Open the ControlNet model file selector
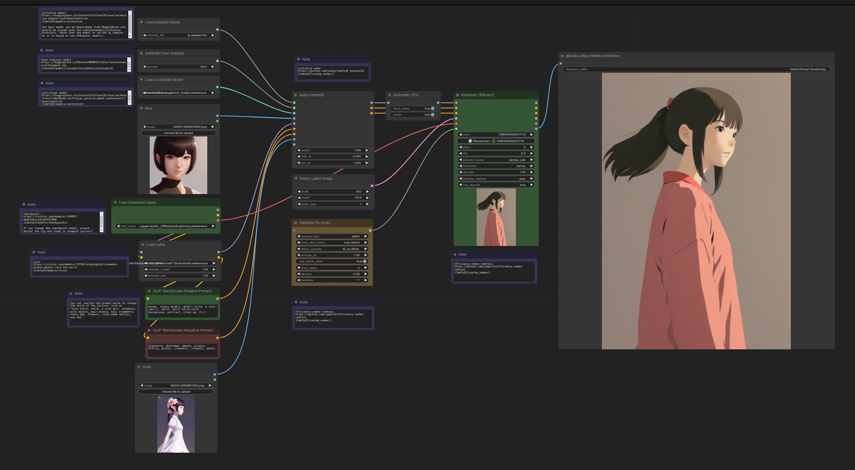This screenshot has width=855, height=470. pyautogui.click(x=178, y=93)
